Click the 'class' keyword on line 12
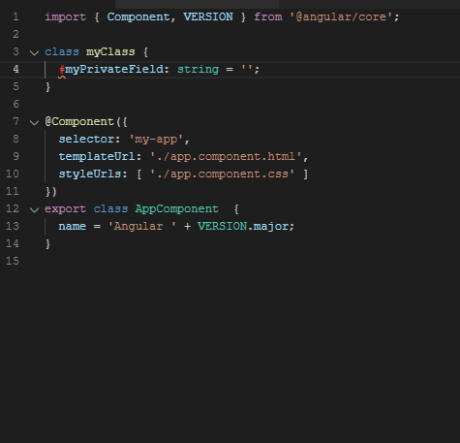This screenshot has height=443, width=460. point(110,209)
